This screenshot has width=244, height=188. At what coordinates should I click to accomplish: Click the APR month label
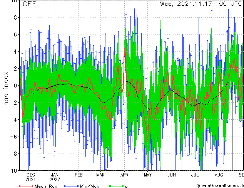pos(124,175)
